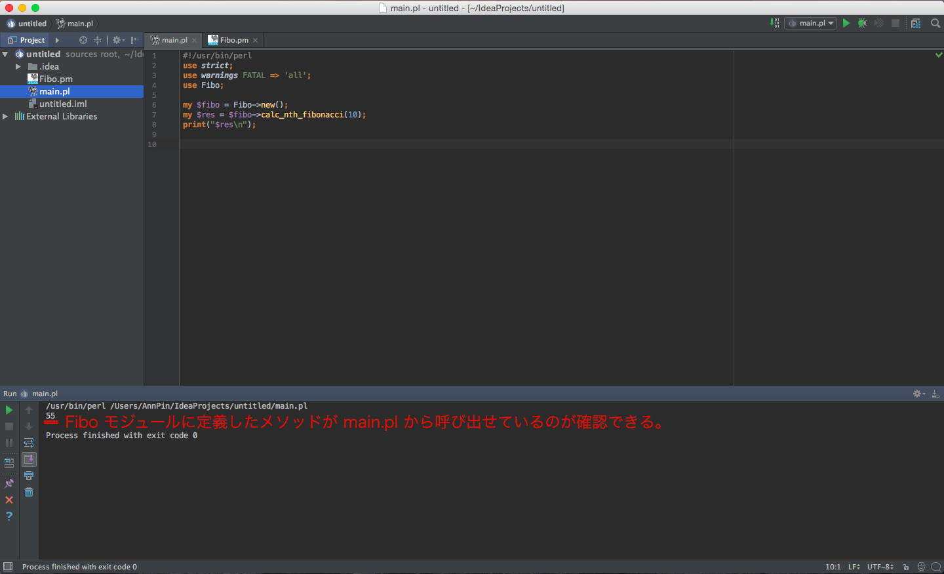The image size is (944, 574).
Task: Expand External Libraries node
Action: pyautogui.click(x=5, y=117)
